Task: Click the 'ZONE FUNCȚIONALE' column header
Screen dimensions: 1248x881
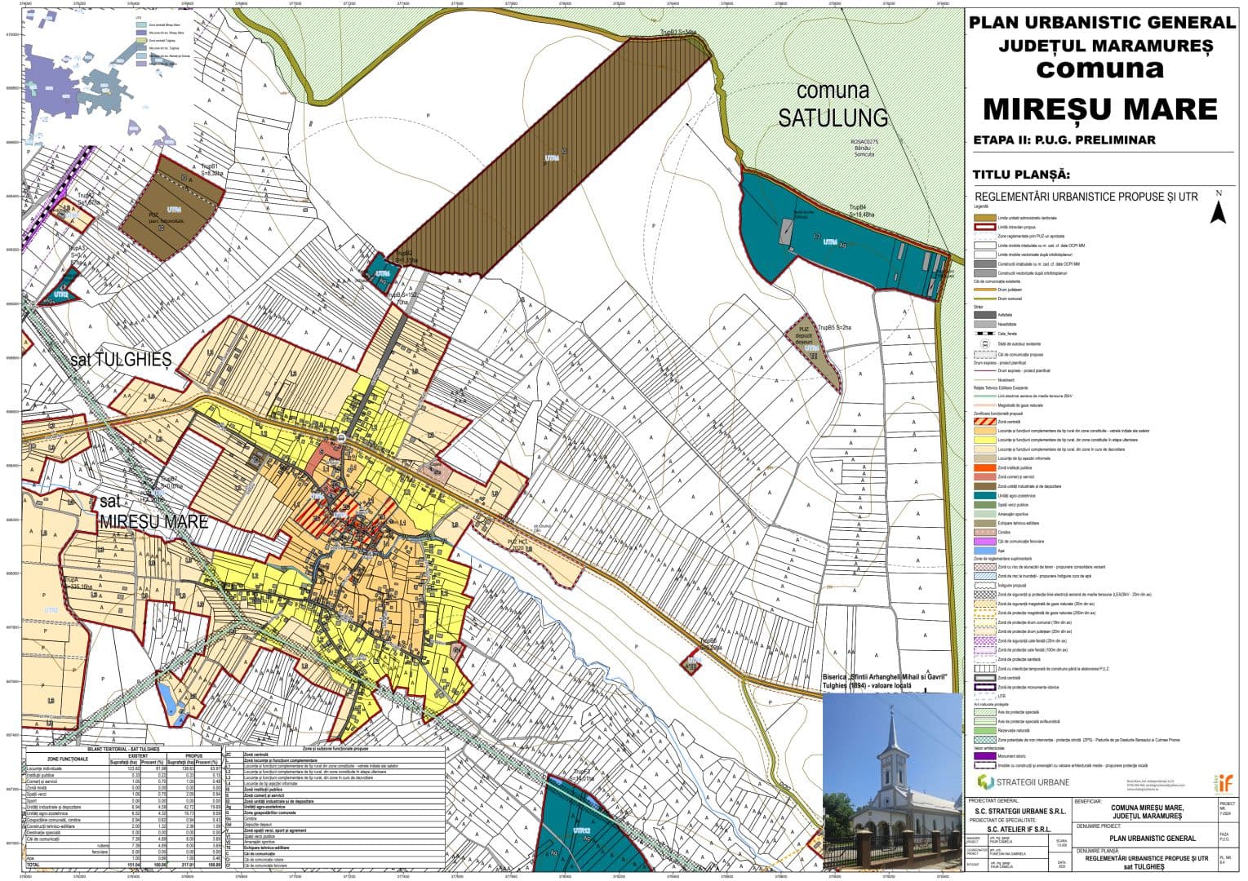Action: 68,759
